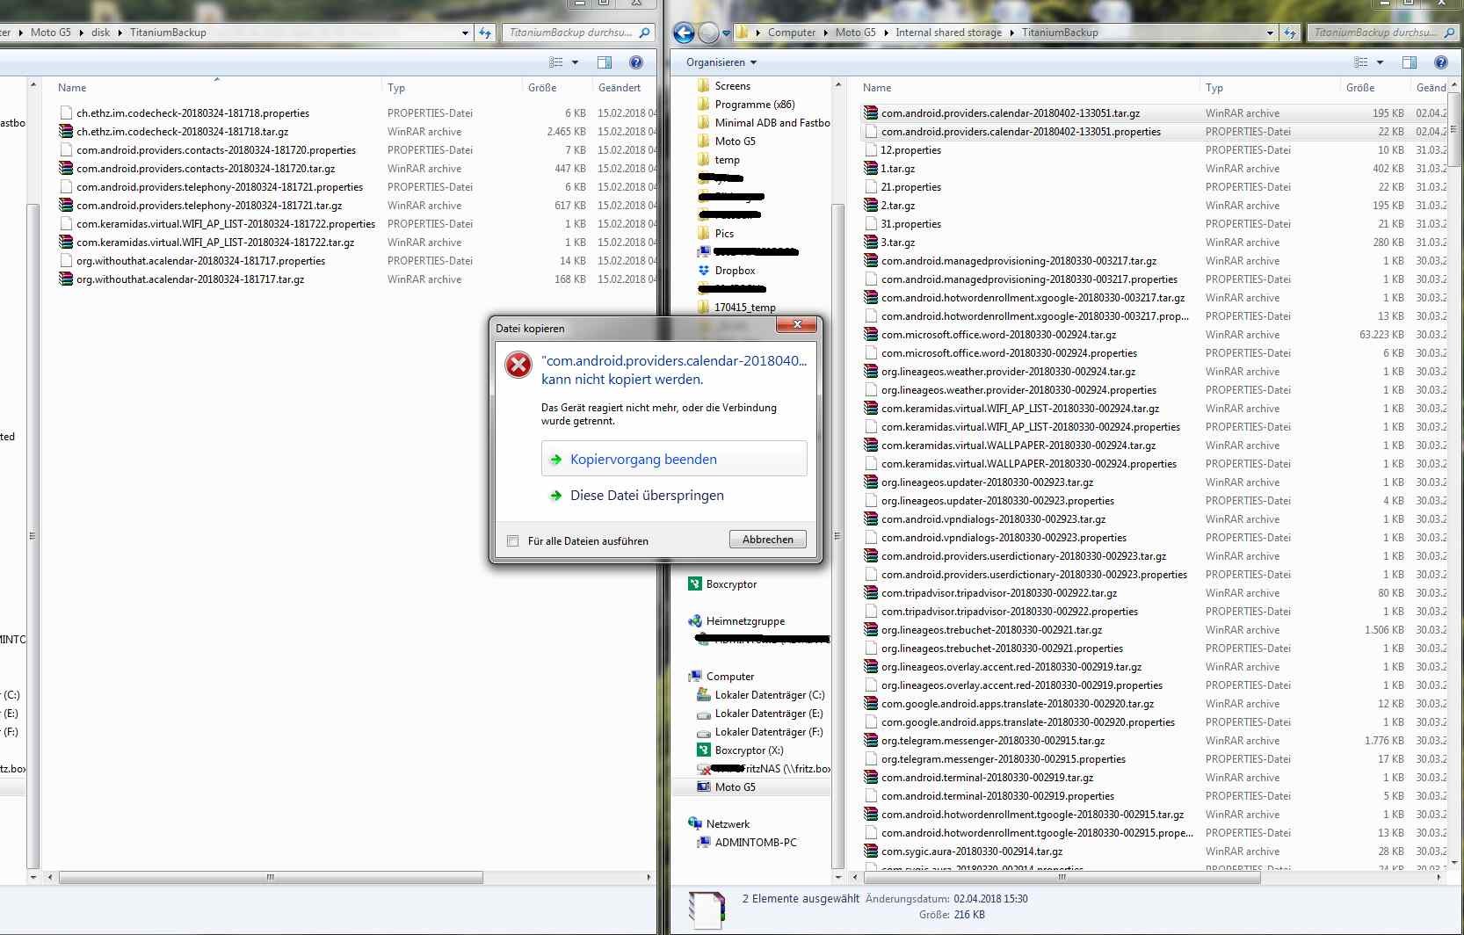Open help icon in right Explorer toolbar

click(x=1440, y=62)
